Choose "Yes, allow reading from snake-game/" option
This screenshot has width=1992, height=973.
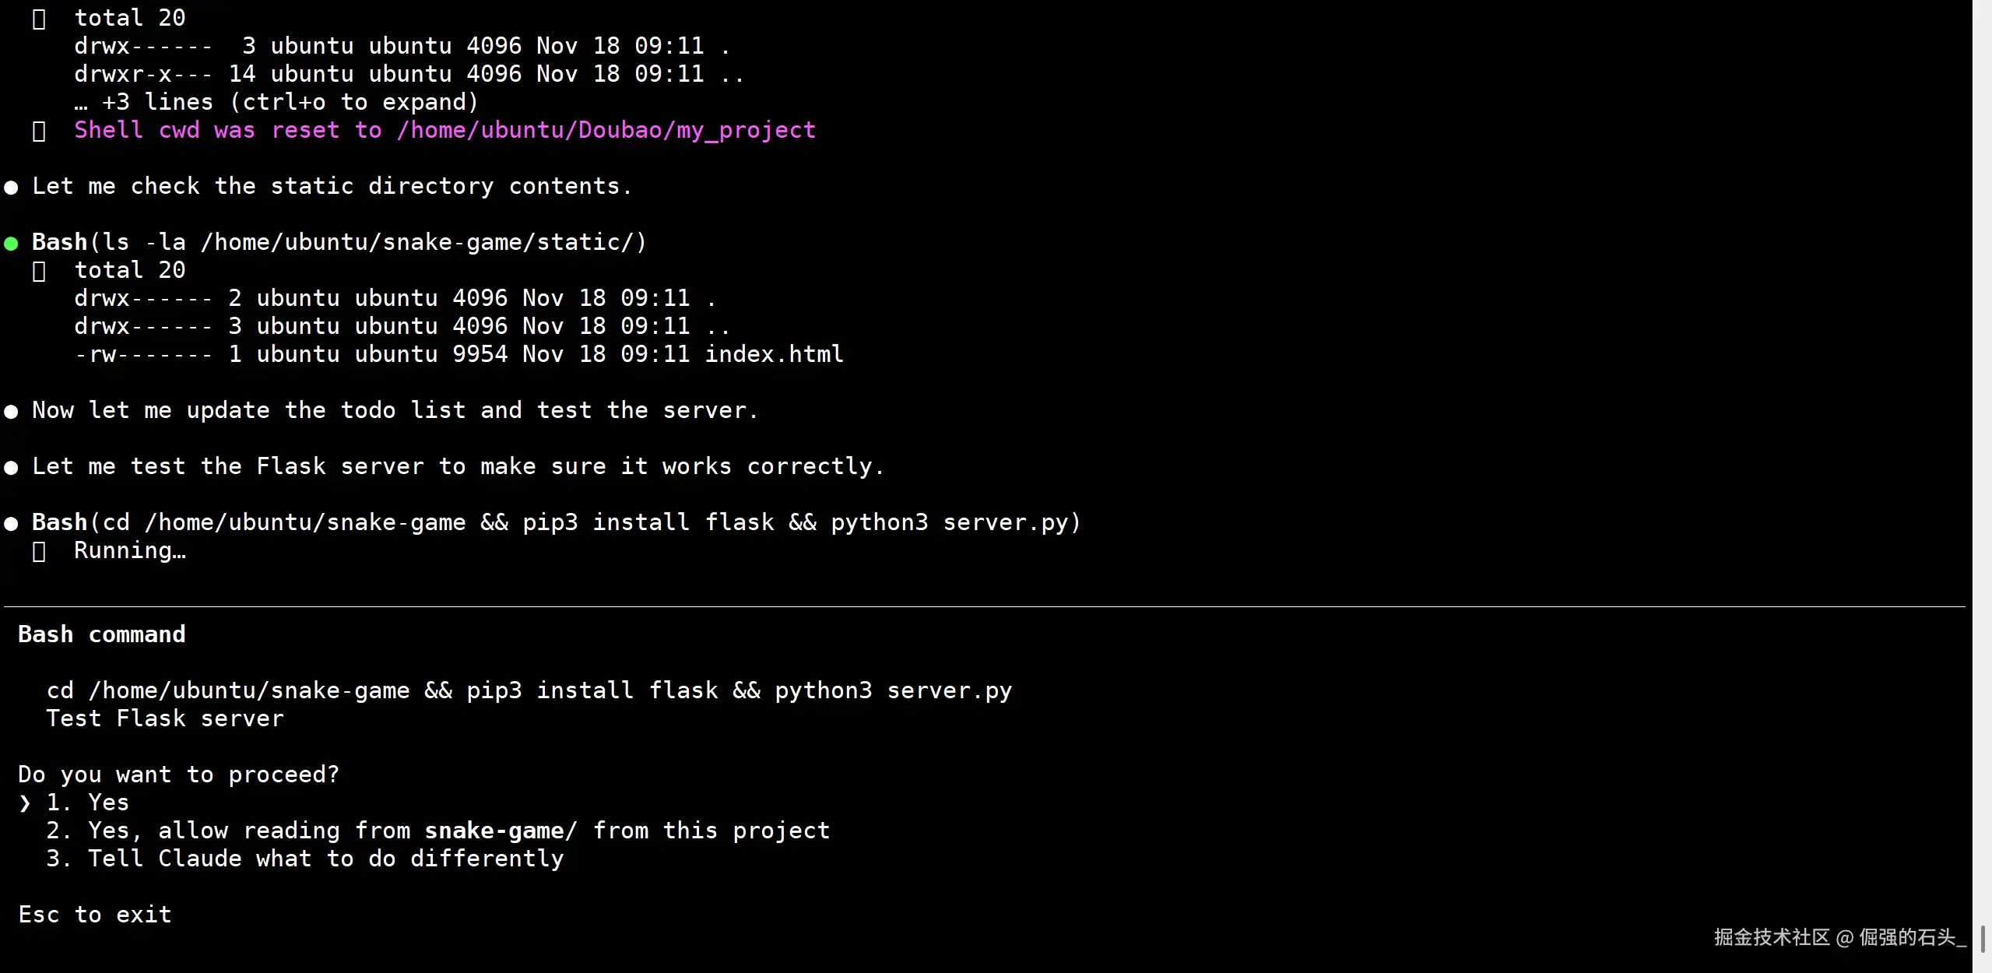tap(458, 831)
